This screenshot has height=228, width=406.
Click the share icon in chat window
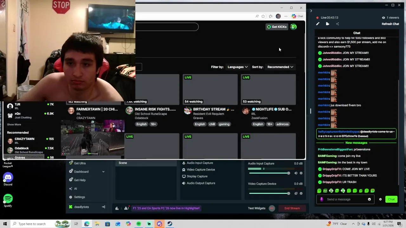[337, 24]
